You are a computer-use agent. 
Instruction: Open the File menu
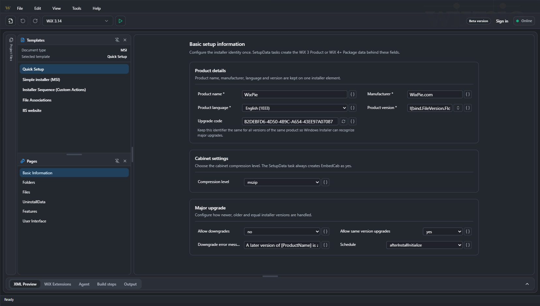(x=20, y=8)
